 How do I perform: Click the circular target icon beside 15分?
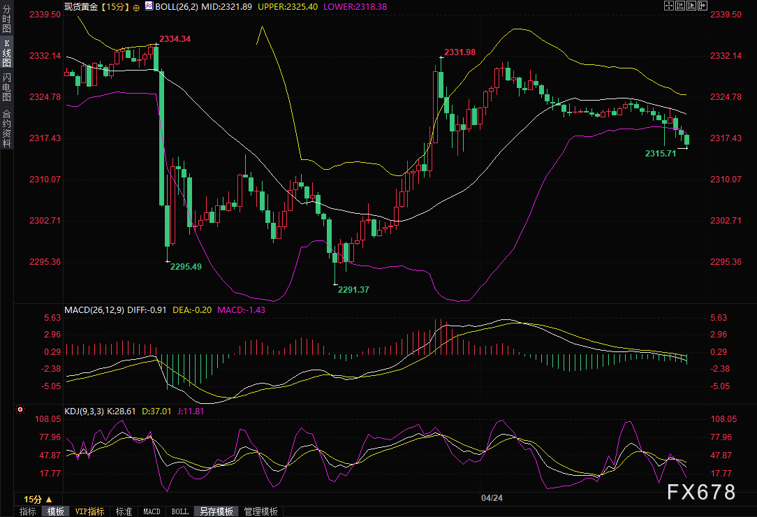tap(136, 7)
